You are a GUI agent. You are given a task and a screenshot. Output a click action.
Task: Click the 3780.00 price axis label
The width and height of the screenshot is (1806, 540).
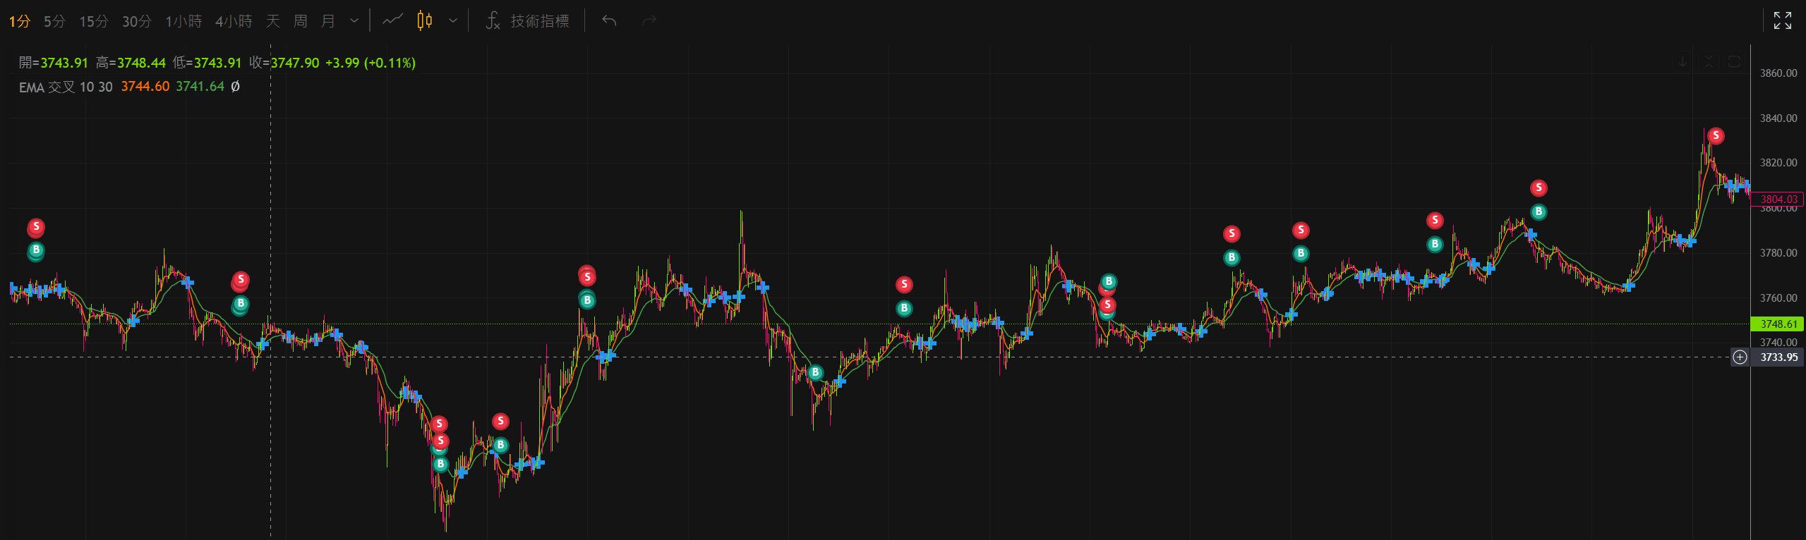pos(1778,253)
